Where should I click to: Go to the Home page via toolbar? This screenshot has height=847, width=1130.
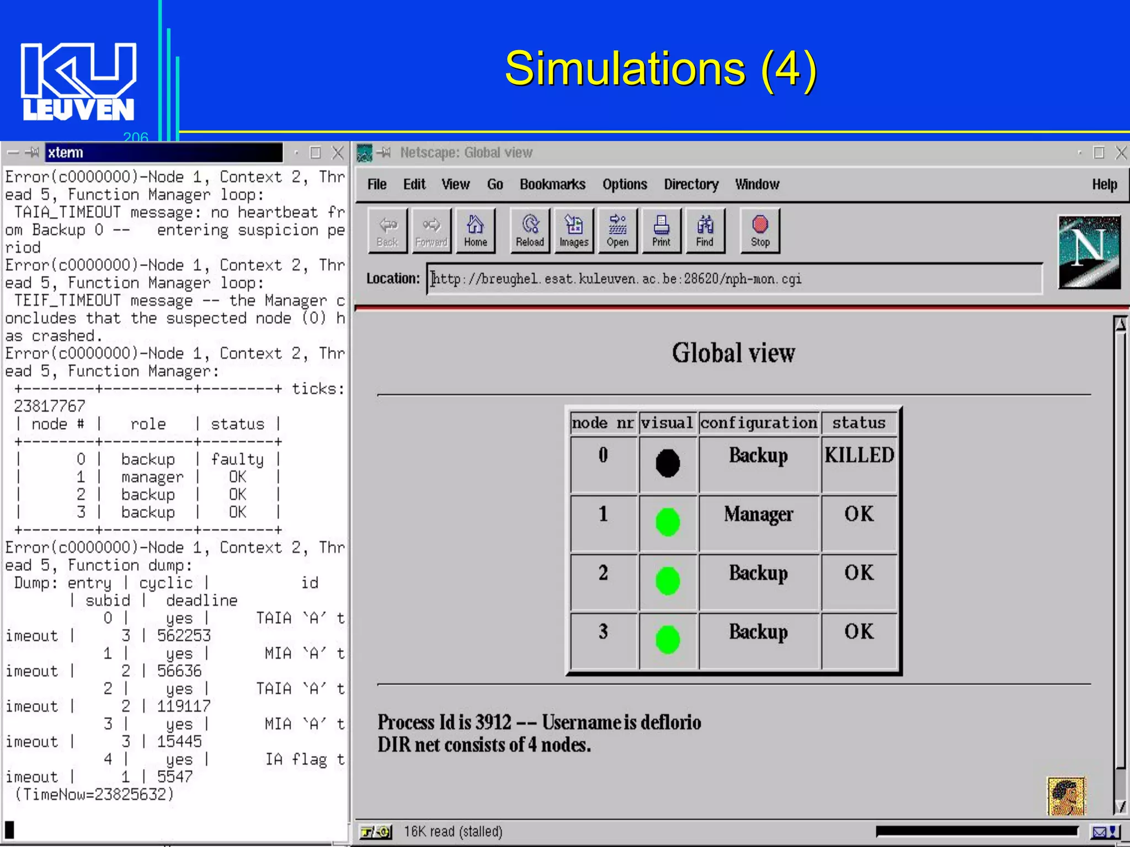tap(475, 230)
